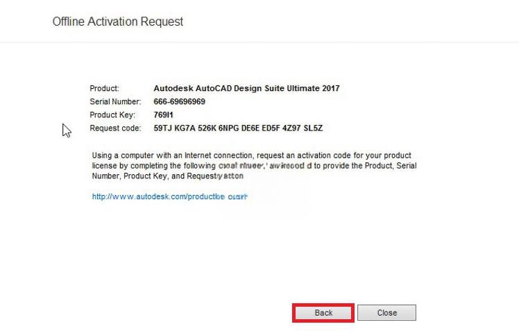Close the Offline Activation Request dialog

pyautogui.click(x=386, y=313)
